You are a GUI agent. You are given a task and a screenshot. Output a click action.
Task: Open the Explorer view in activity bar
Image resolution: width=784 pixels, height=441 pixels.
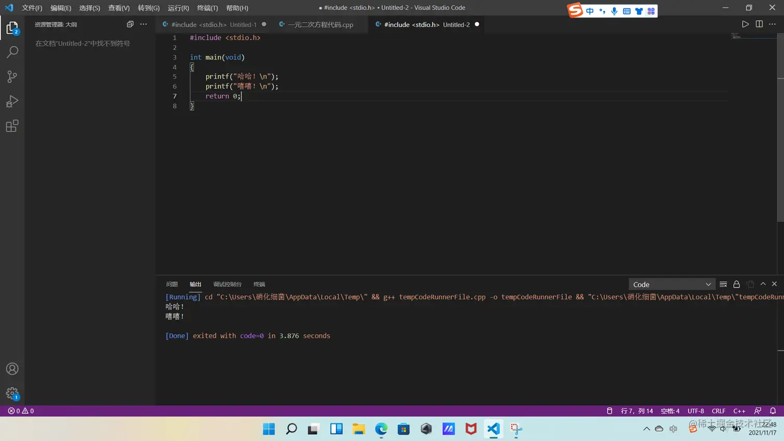[12, 28]
